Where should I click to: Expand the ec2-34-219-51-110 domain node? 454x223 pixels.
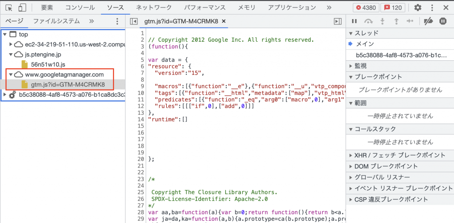(11, 44)
